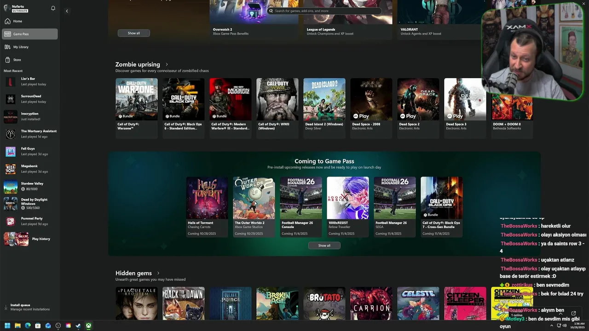
Task: Open the Nufartu profile avatar
Action: tap(7, 8)
